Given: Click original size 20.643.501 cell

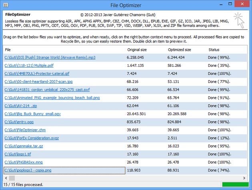Looking at the screenshot, I should click(136, 114).
